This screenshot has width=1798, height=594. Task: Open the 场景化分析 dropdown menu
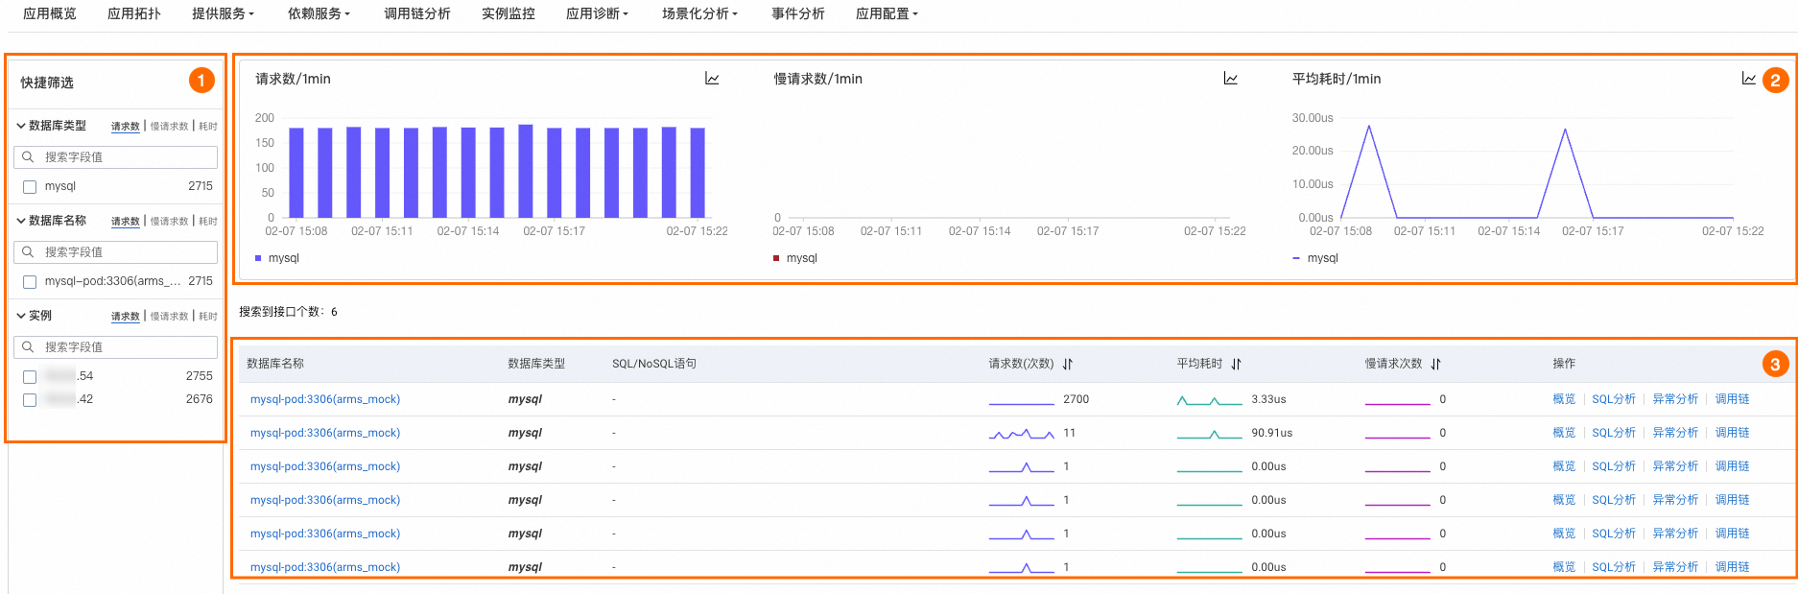699,13
